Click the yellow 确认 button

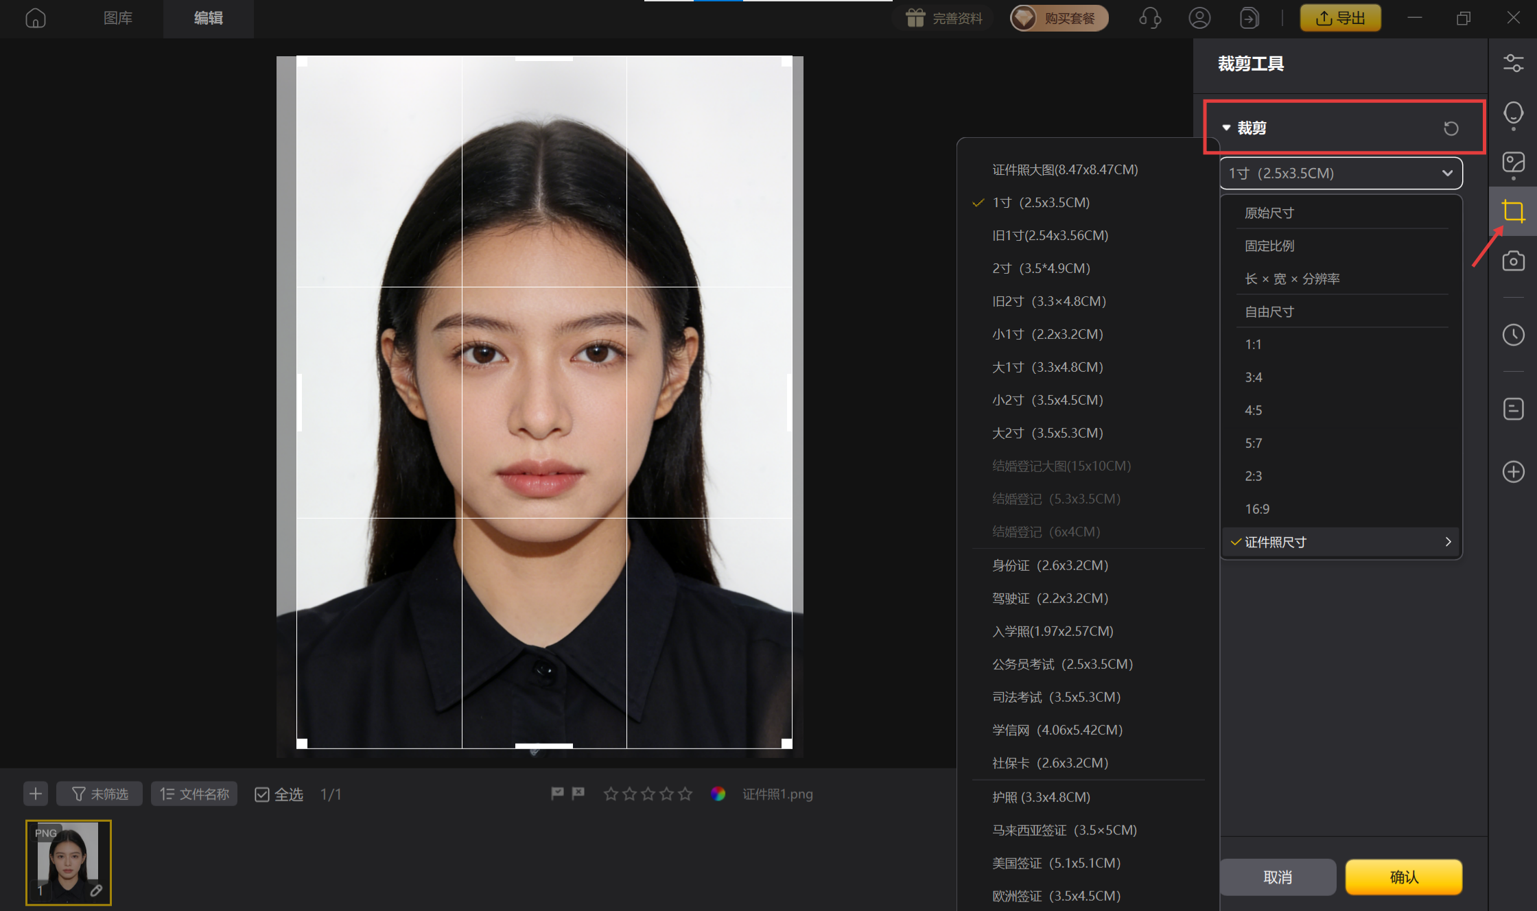[1403, 877]
